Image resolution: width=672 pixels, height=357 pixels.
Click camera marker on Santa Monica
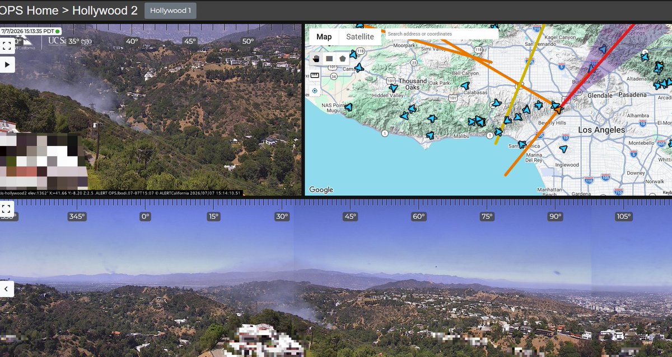[522, 145]
